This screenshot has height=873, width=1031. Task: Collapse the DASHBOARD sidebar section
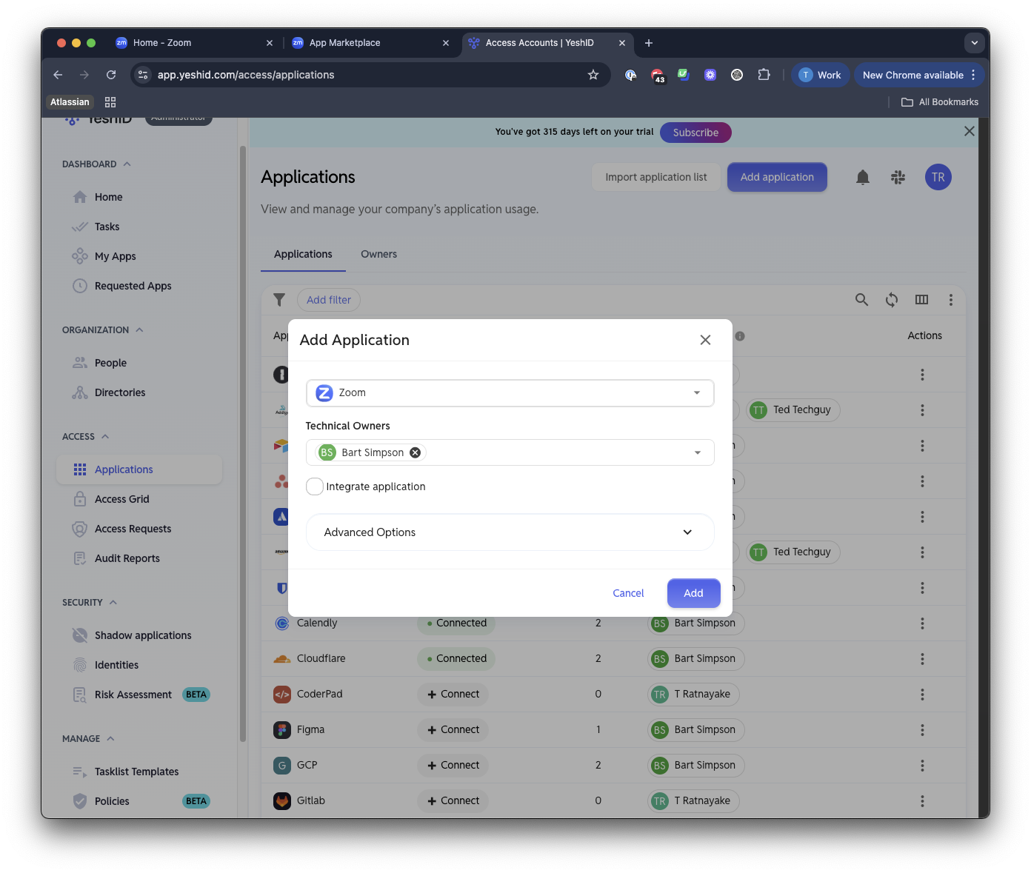click(x=127, y=164)
